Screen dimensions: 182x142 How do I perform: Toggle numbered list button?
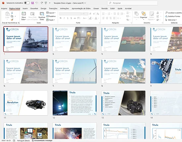[109, 14]
